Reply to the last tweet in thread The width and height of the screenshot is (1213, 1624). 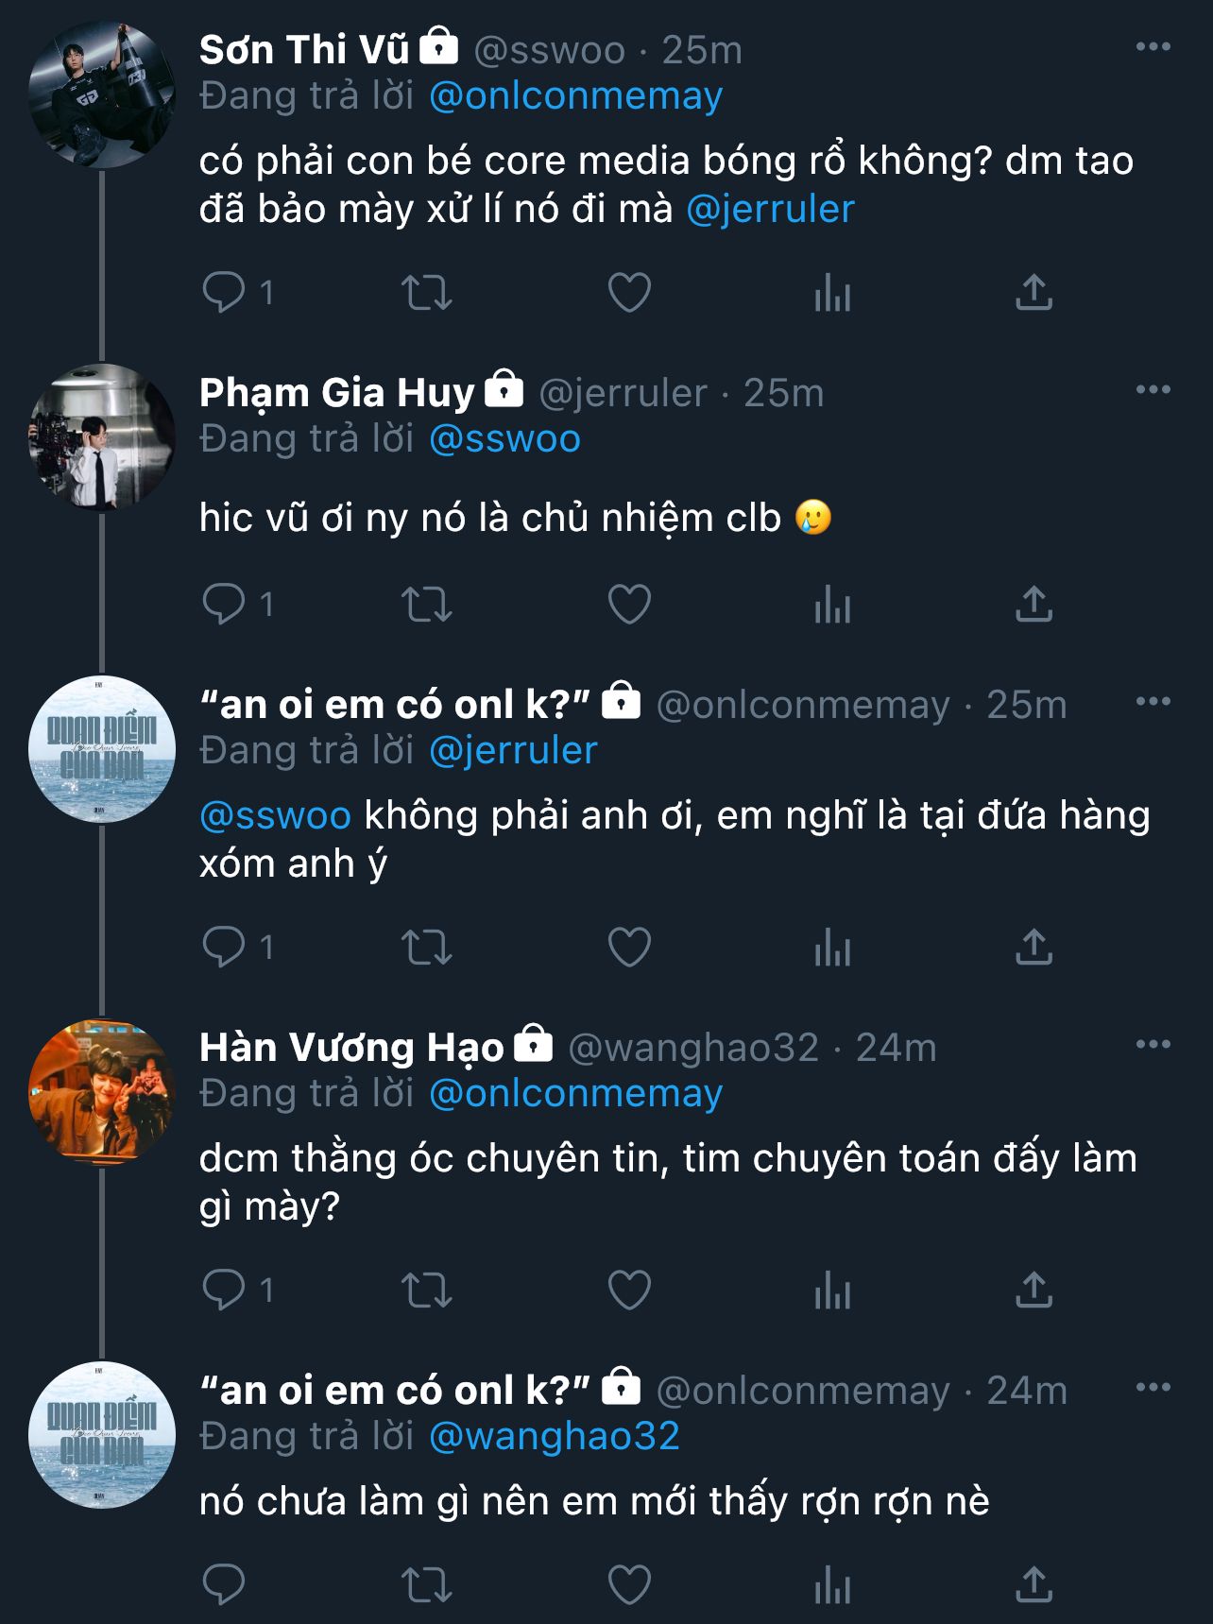(224, 1585)
